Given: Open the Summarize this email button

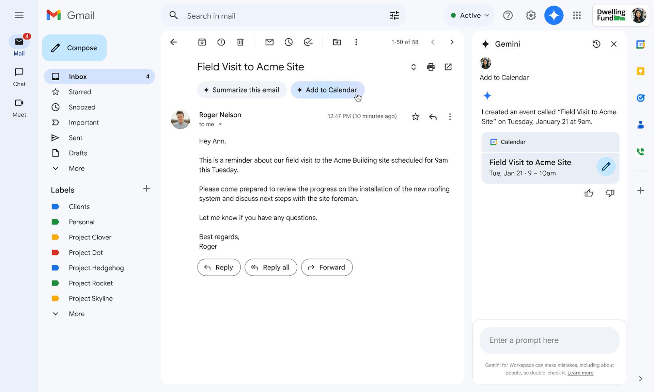Looking at the screenshot, I should 241,89.
